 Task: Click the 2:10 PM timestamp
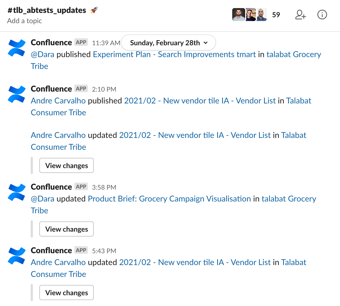(x=104, y=89)
